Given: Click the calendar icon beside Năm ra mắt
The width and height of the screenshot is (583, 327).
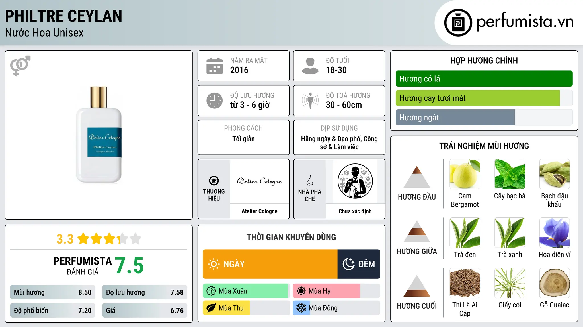Looking at the screenshot, I should pos(215,66).
